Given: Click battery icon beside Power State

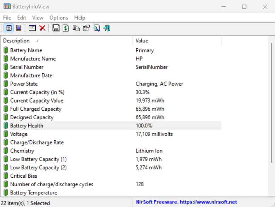Looking at the screenshot, I should coord(6,84).
